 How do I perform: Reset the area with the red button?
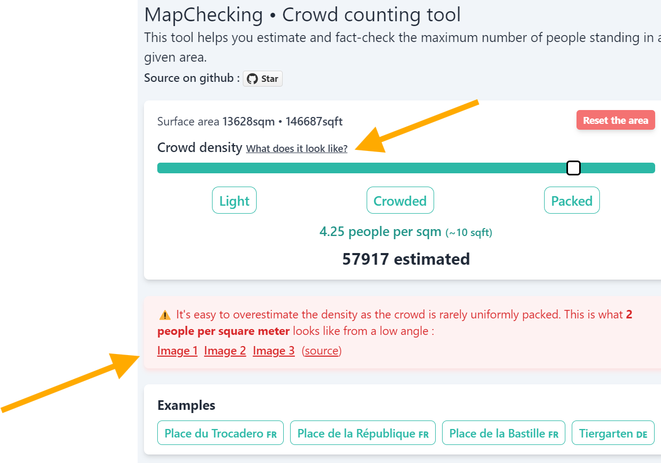coord(615,120)
